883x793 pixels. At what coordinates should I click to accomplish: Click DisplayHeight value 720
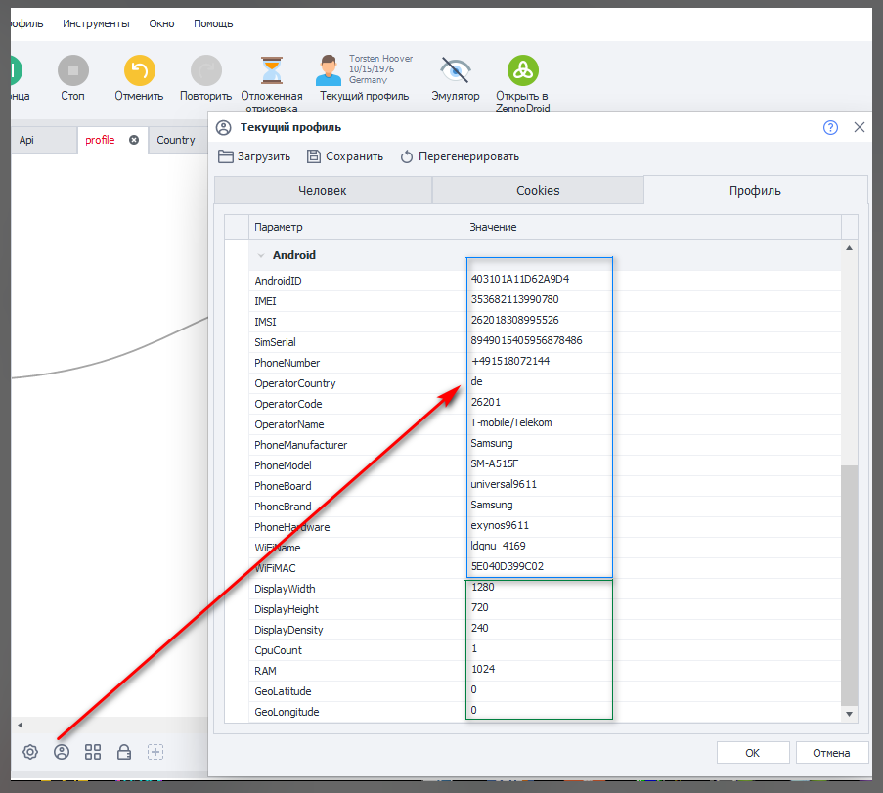click(480, 607)
